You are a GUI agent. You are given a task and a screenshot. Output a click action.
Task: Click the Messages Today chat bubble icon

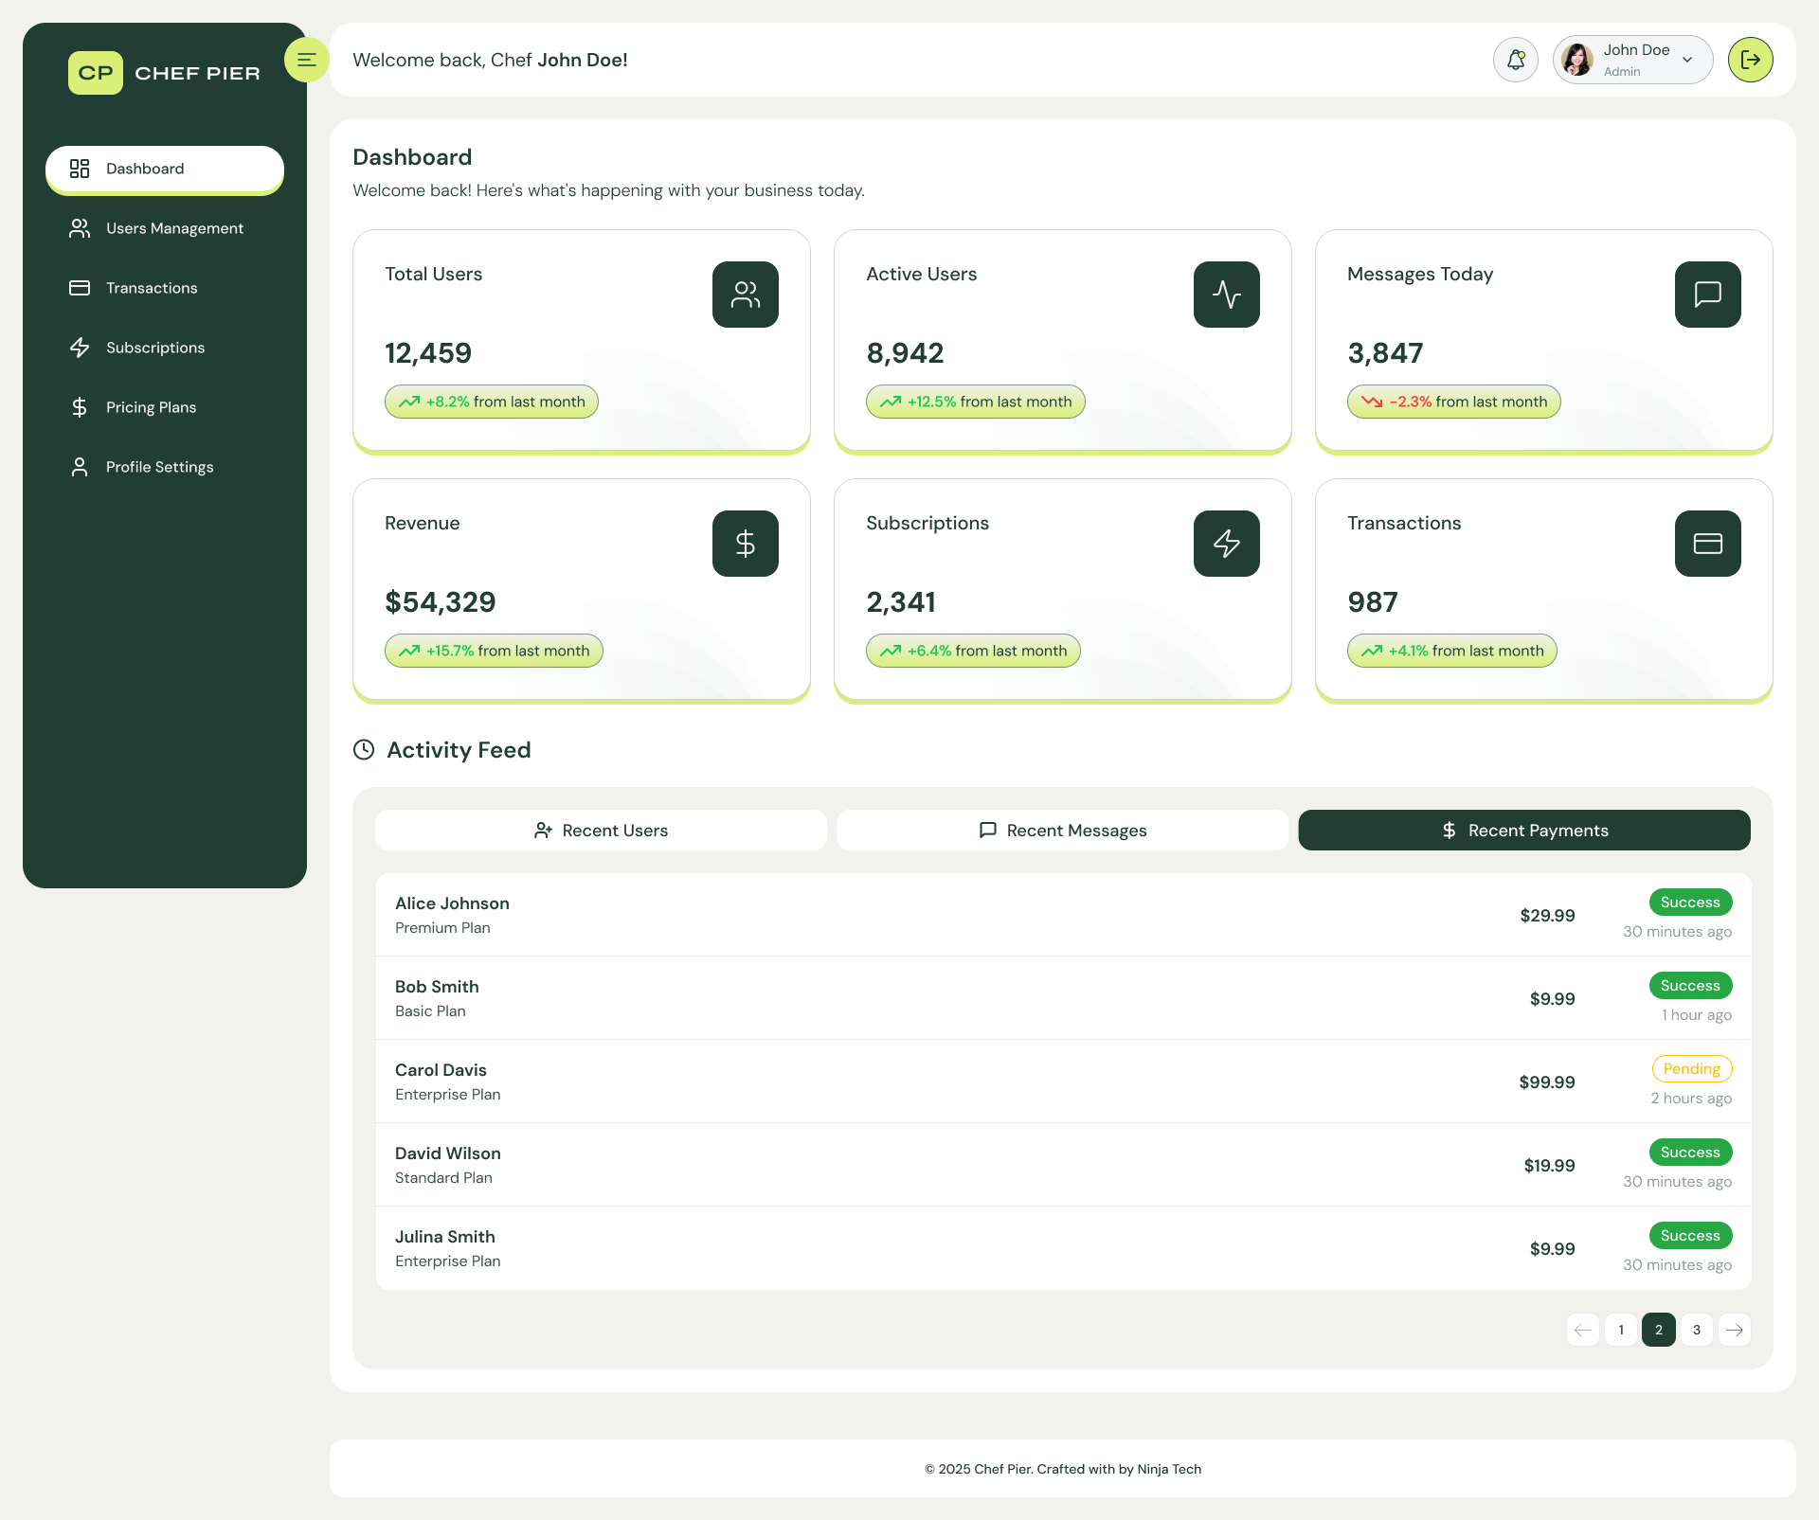(x=1707, y=295)
